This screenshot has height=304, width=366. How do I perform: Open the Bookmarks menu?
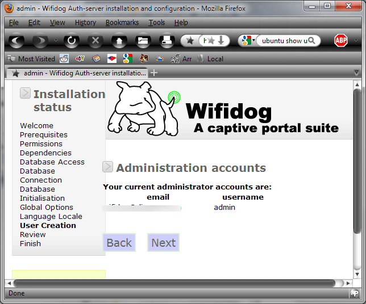pyautogui.click(x=122, y=23)
